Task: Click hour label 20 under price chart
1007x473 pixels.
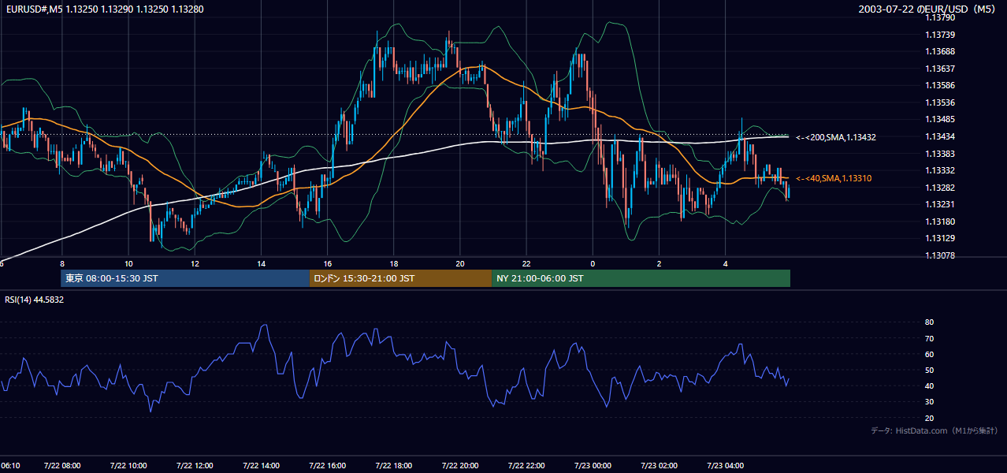Action: [x=459, y=263]
